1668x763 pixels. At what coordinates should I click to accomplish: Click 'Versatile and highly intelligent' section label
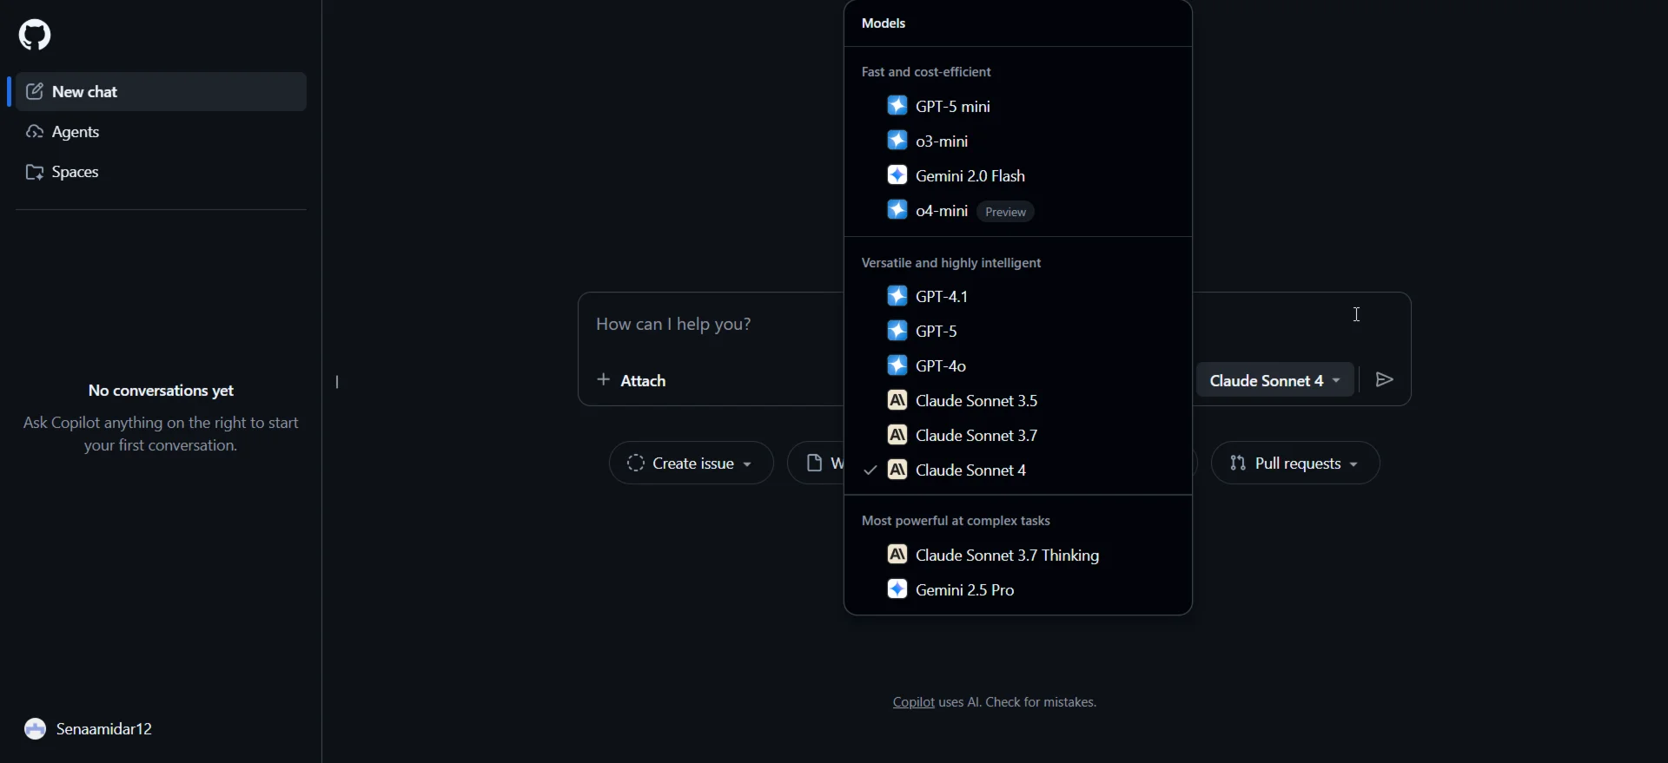951,263
